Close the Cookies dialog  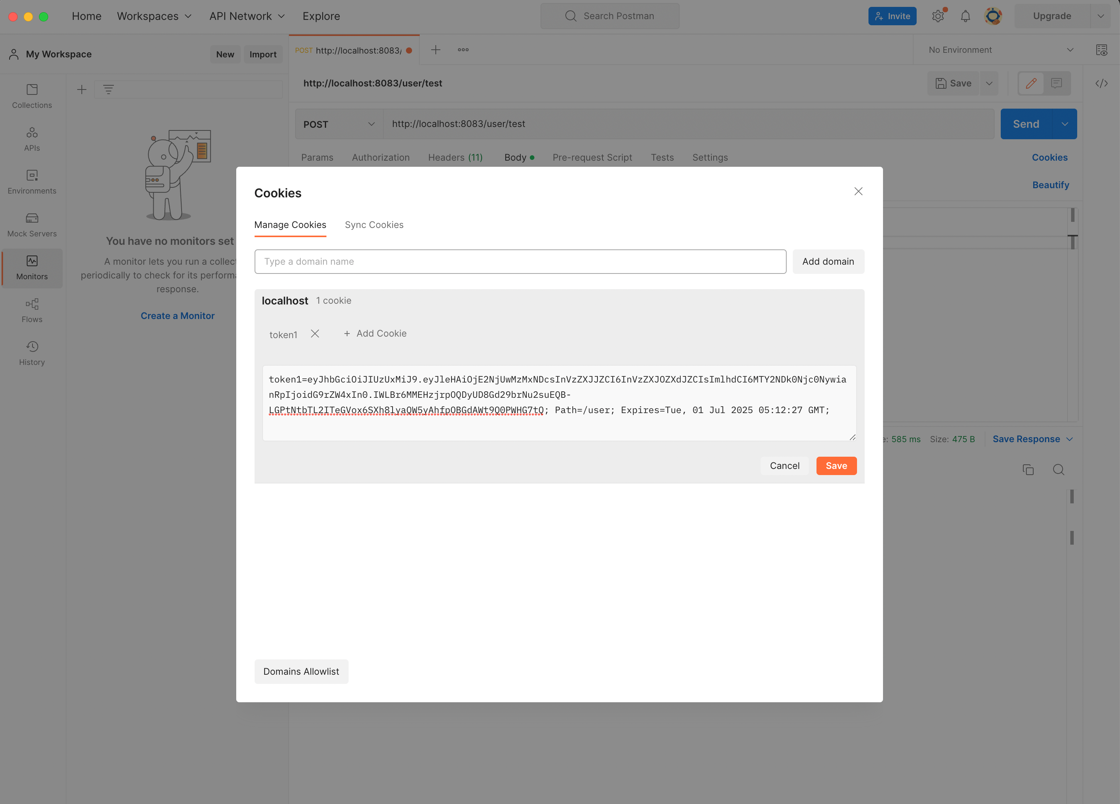[858, 191]
